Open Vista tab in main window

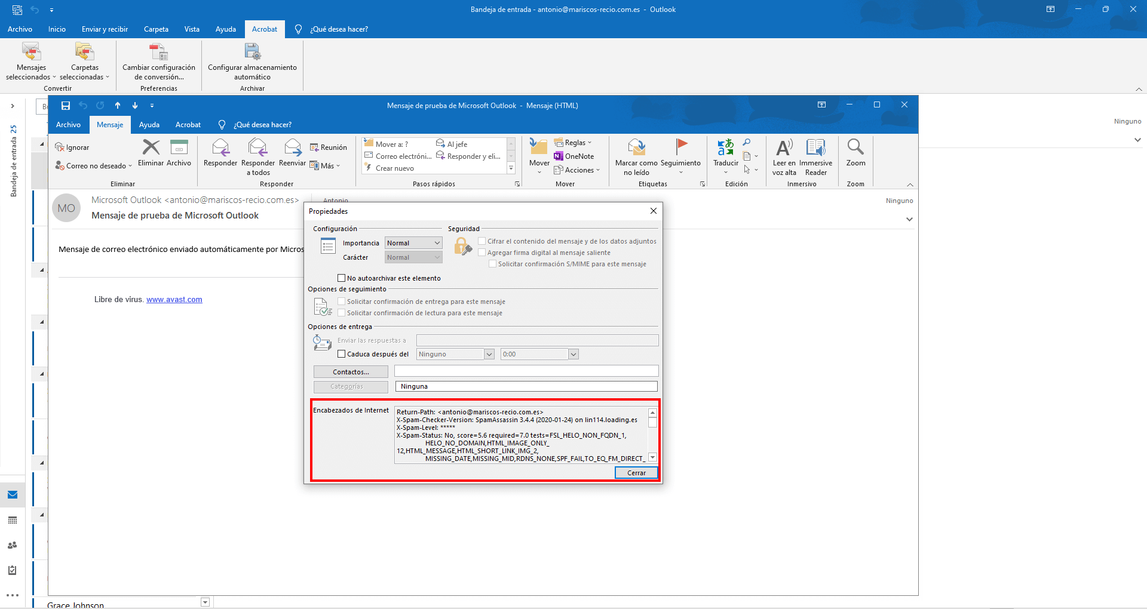(x=192, y=29)
